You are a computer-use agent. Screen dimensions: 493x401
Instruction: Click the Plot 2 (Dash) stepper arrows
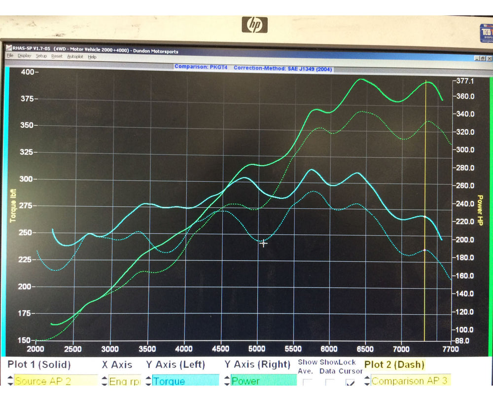pyautogui.click(x=367, y=381)
